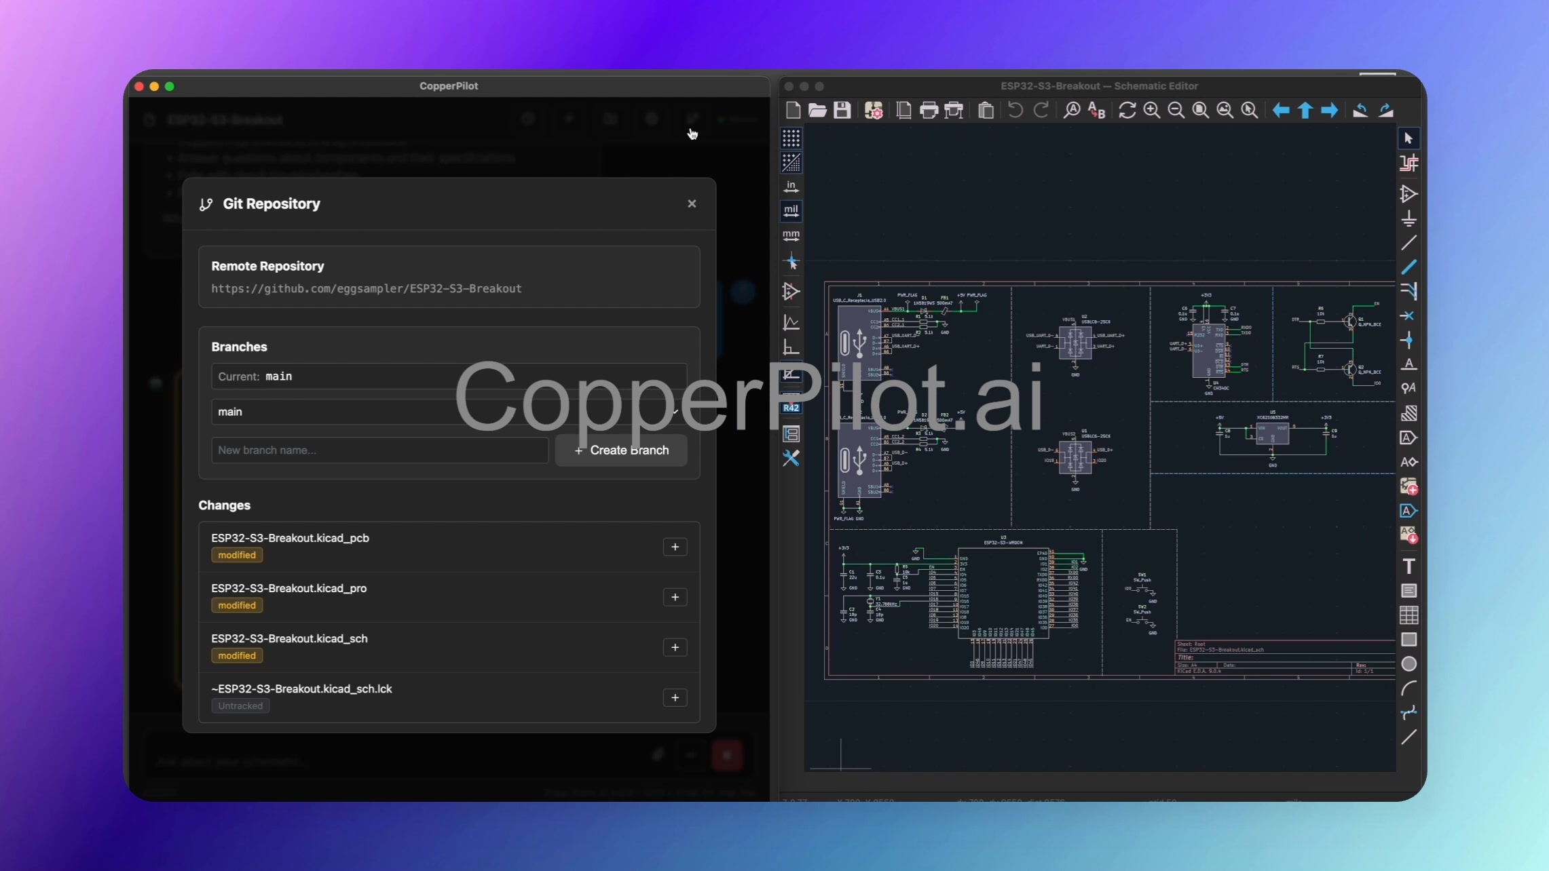Click the Redo arrow in Schematic Editor
1549x871 pixels.
1041,110
